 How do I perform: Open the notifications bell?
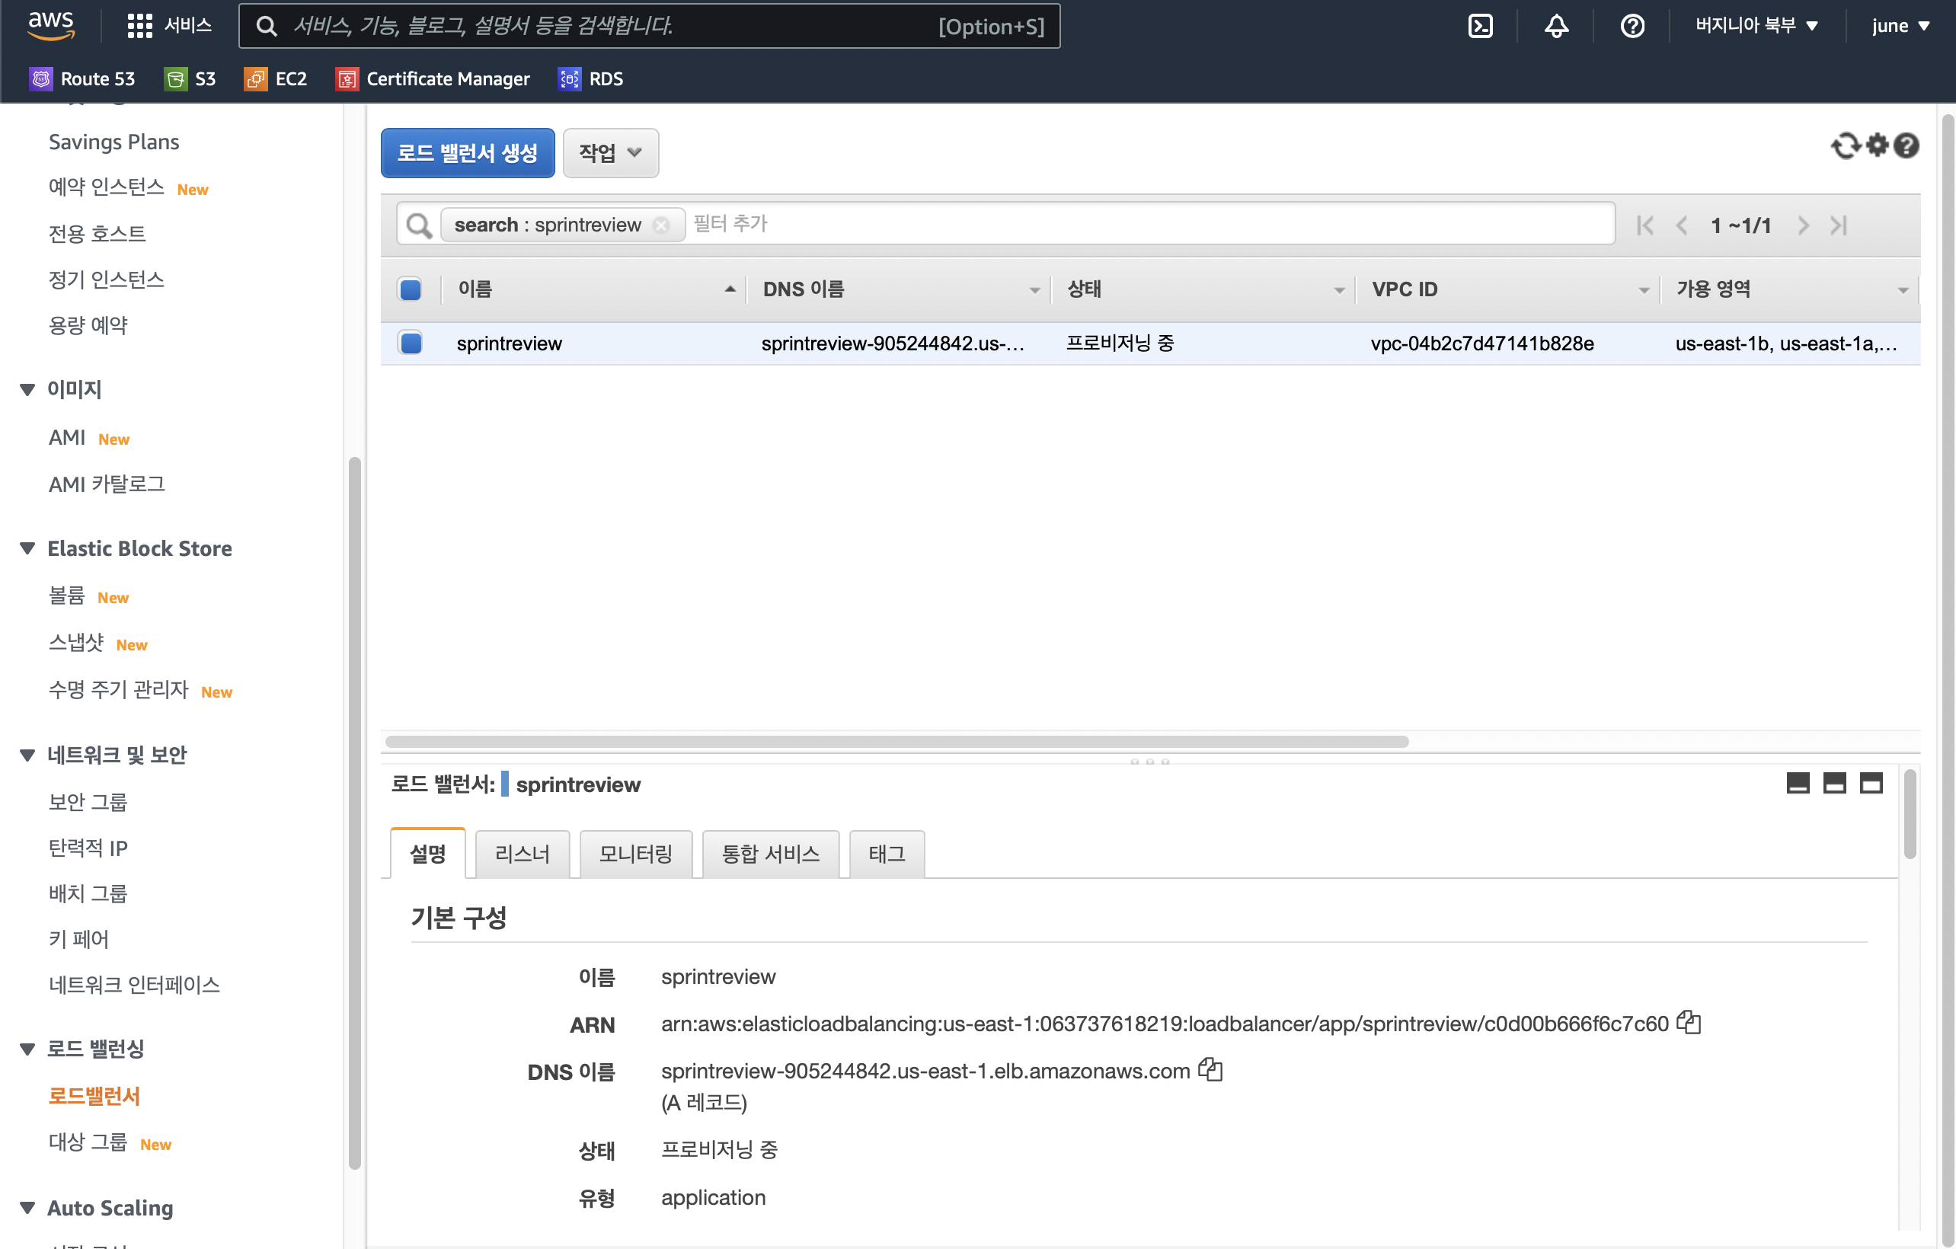(1555, 26)
